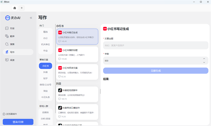Viewport: 211px width, 126px height.
Task: Open 阅读 reading in sidebar
Action: 18,60
